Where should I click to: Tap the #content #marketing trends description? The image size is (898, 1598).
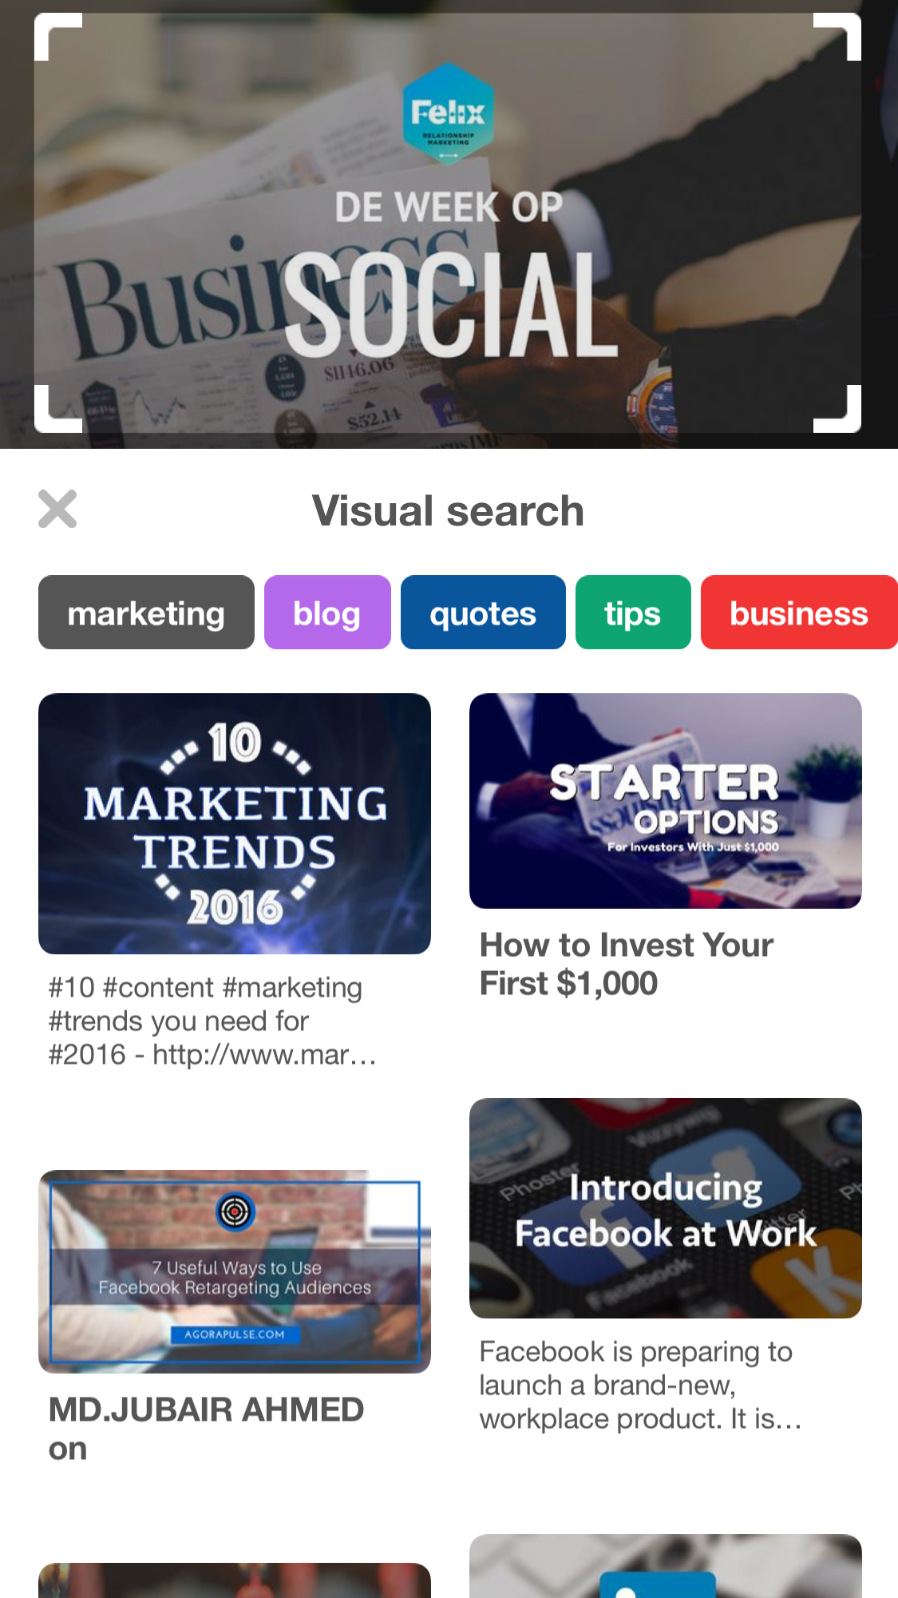coord(212,1021)
